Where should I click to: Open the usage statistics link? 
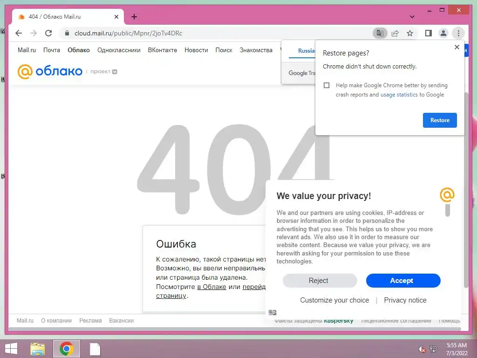coord(399,95)
